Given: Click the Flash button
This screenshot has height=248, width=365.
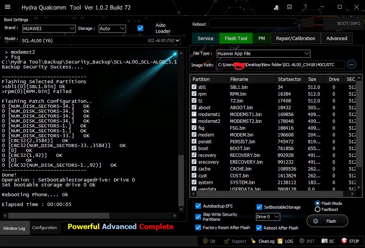Looking at the screenshot, I should click(x=327, y=221).
